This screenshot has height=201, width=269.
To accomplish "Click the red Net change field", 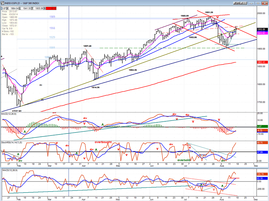I will [x=51, y=8].
